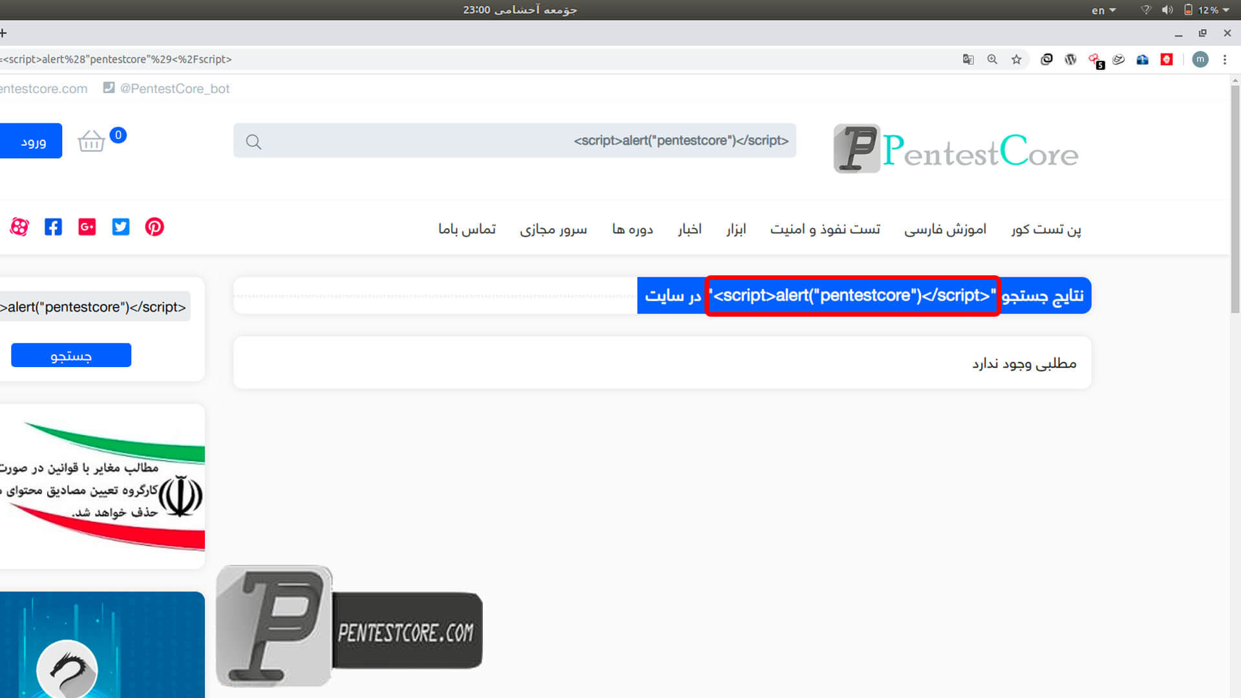Click the cart count badge '0'
1241x698 pixels.
point(118,135)
